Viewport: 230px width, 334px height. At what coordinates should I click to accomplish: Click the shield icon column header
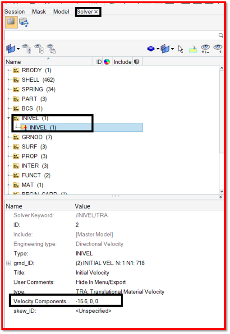137,62
